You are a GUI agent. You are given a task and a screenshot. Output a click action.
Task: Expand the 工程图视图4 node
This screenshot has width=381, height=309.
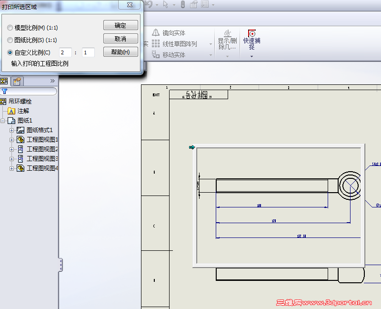(x=11, y=168)
